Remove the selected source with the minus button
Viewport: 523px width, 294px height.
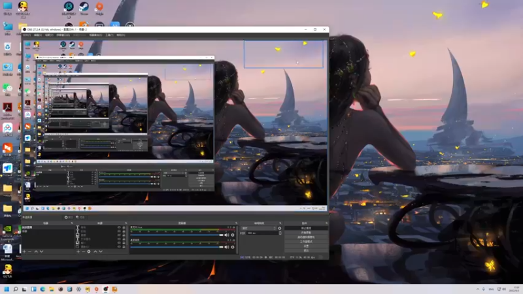pos(84,252)
